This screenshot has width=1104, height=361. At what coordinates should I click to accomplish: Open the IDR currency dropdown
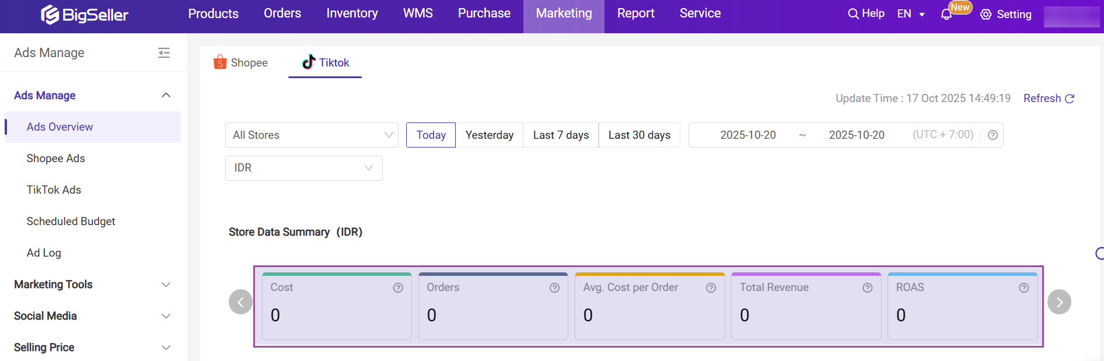coord(303,168)
